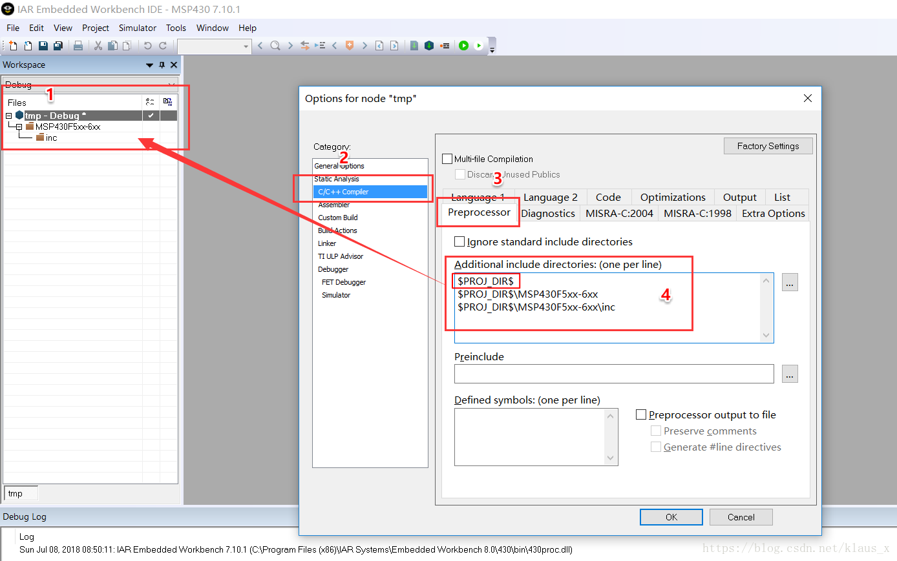Viewport: 897px width, 561px height.
Task: Toggle bookmark with the orange shield icon
Action: coord(350,46)
